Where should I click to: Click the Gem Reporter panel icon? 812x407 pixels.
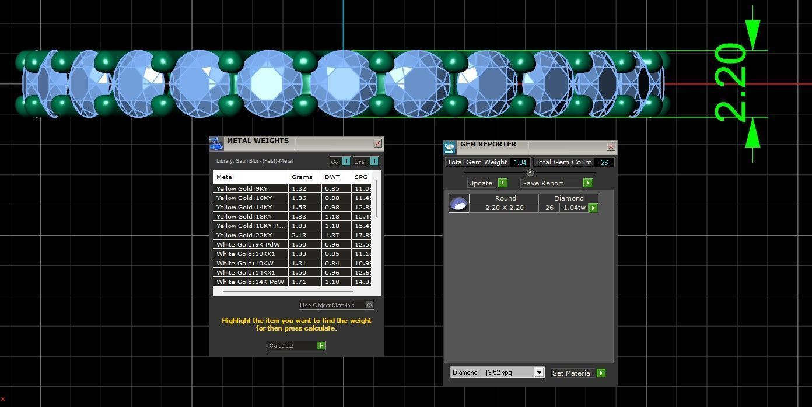click(450, 147)
